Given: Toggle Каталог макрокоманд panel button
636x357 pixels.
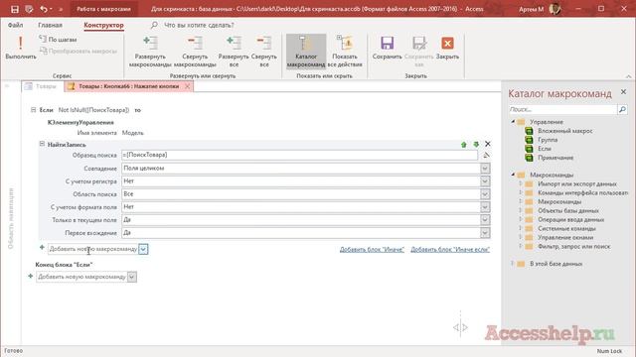Looking at the screenshot, I should click(x=306, y=52).
